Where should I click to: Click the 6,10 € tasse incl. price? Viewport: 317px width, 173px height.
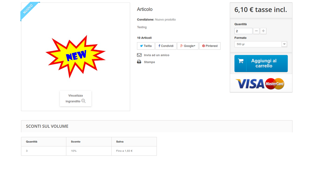(x=261, y=10)
